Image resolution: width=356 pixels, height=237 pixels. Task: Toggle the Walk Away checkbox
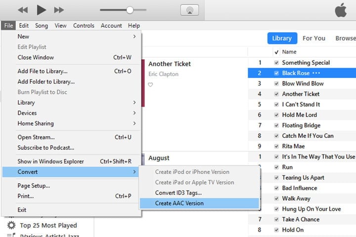click(x=276, y=198)
